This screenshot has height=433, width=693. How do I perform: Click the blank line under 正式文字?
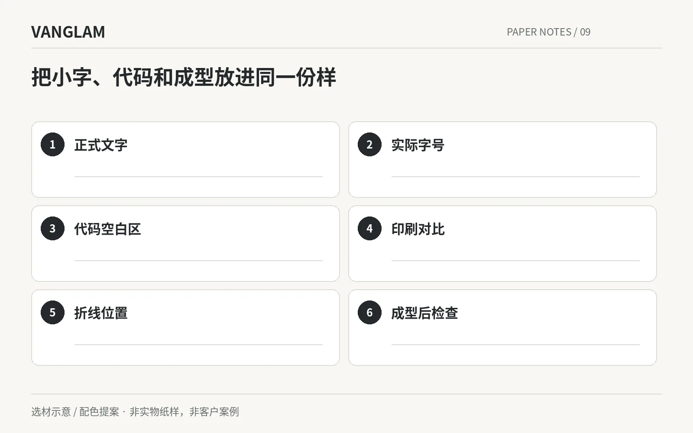click(198, 177)
